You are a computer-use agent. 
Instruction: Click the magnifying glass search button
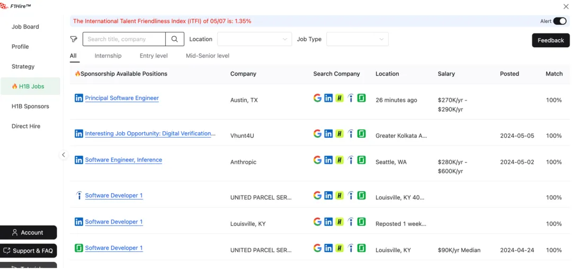point(175,39)
